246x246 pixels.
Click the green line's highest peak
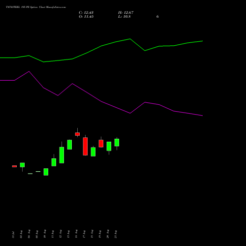130,39
